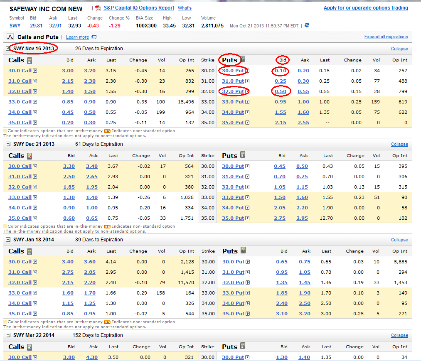Click Collapse link for Nov 16 expiration
Viewport: 421px width, 361px height.
(399, 49)
